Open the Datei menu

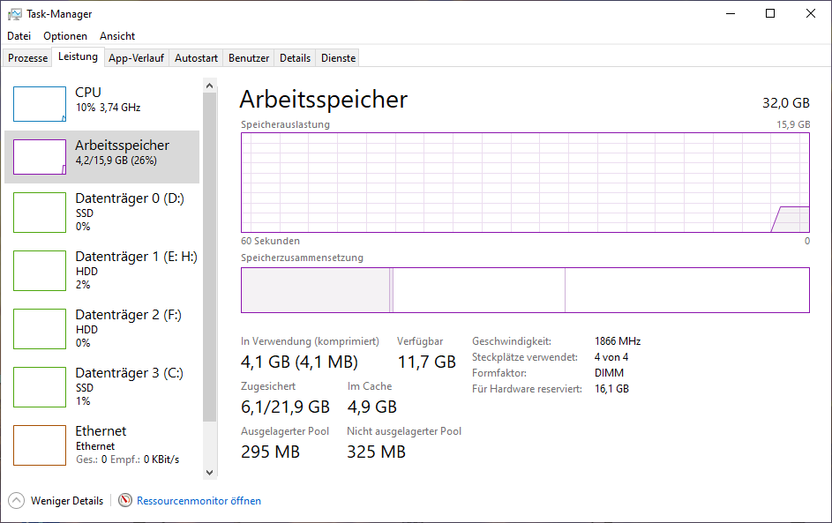pos(19,36)
